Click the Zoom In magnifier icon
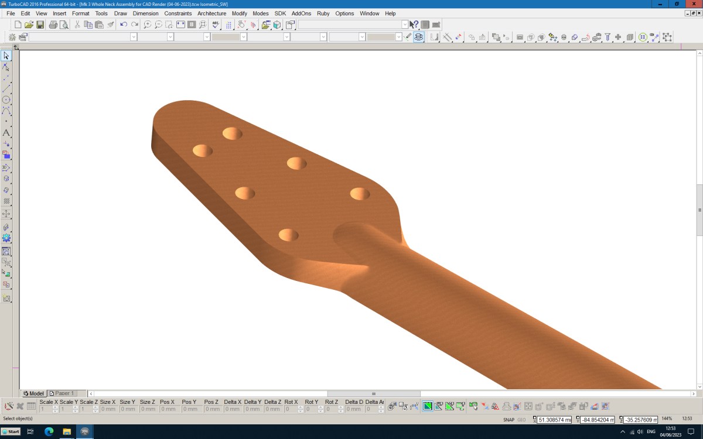 pyautogui.click(x=148, y=25)
